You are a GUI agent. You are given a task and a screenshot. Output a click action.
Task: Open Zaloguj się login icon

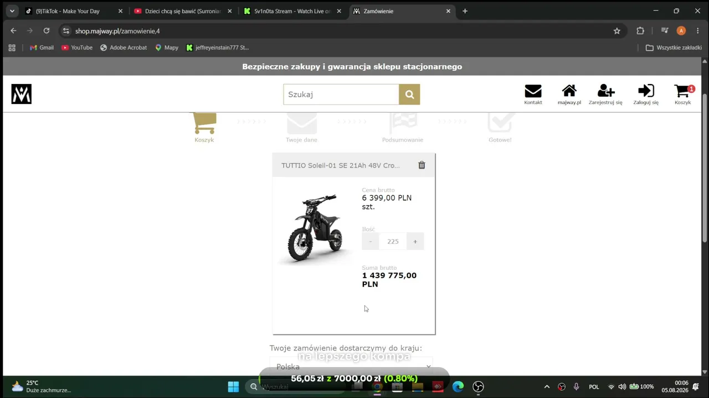coord(646,95)
